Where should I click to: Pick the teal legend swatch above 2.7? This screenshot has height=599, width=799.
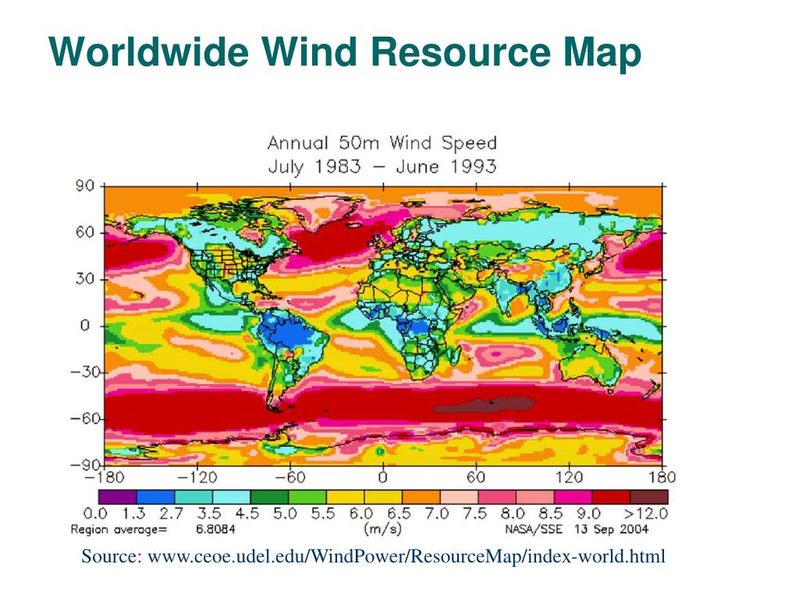pyautogui.click(x=194, y=497)
